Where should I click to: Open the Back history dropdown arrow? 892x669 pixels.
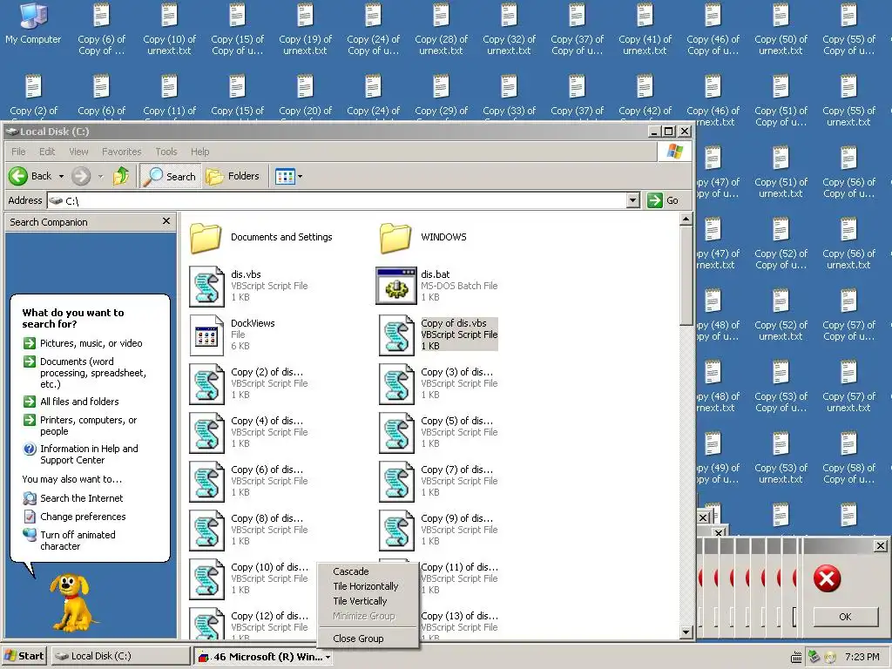pyautogui.click(x=62, y=176)
